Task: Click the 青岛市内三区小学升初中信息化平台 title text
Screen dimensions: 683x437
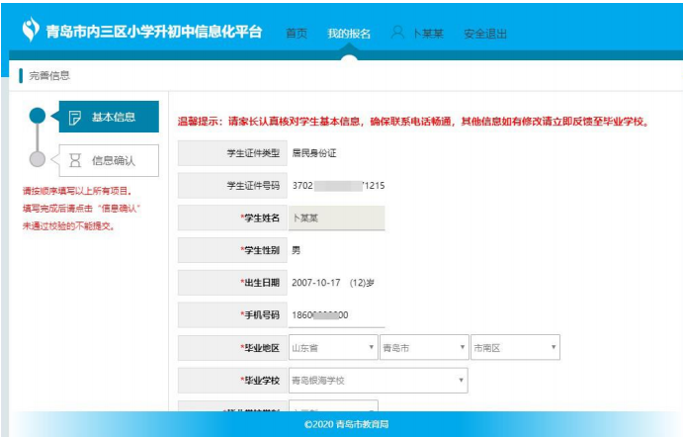Action: [x=155, y=32]
